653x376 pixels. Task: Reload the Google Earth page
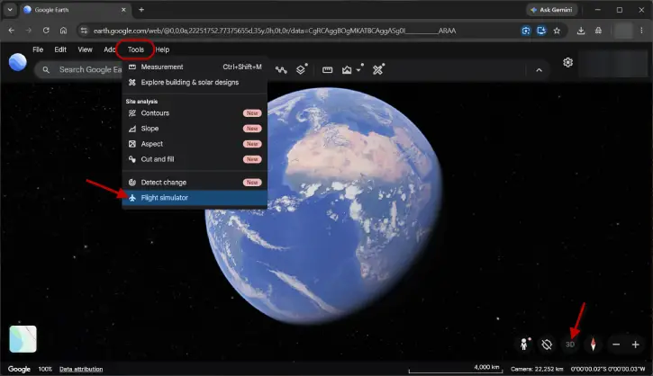click(x=46, y=31)
